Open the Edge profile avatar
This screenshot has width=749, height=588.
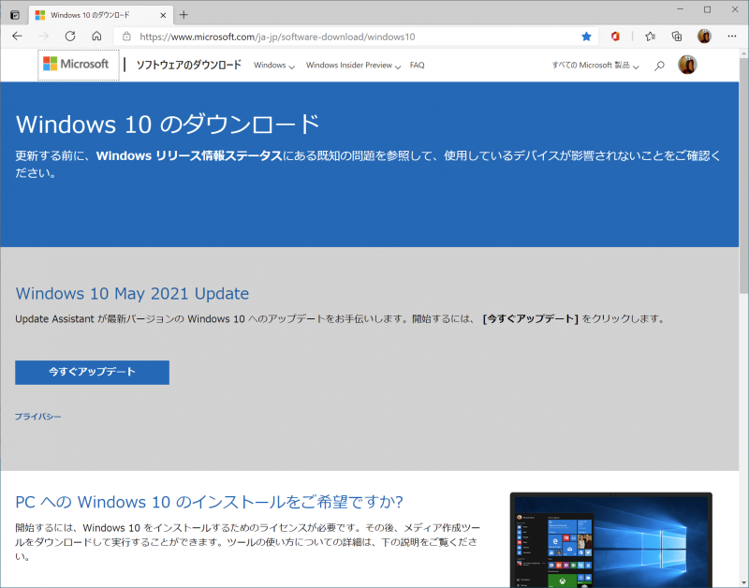coord(704,36)
